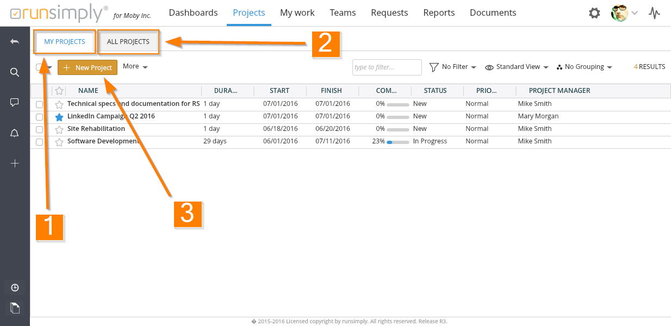This screenshot has width=671, height=326.
Task: Open the Standard View dropdown
Action: [x=517, y=67]
